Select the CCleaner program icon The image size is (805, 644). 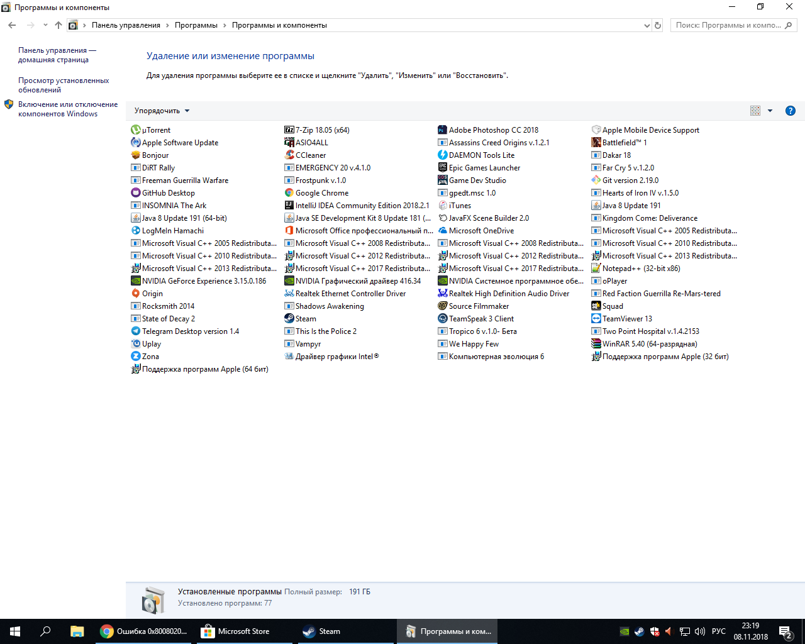tap(289, 155)
